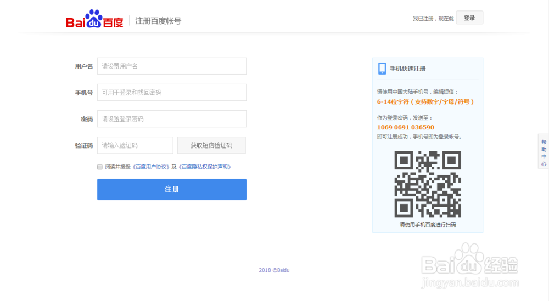The image size is (549, 301).
Task: Click the blue 注册 button
Action: 172,190
